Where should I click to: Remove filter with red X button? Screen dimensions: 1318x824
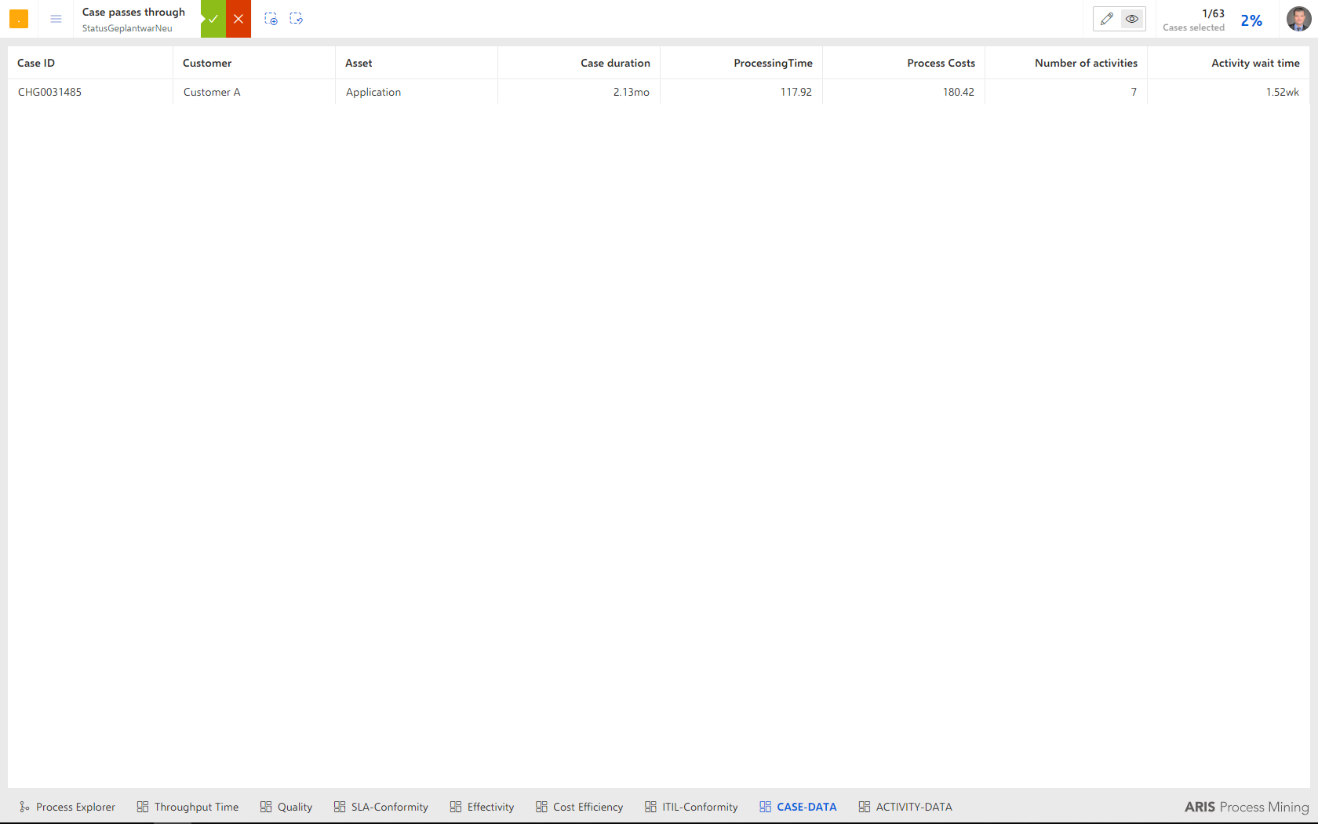coord(238,19)
